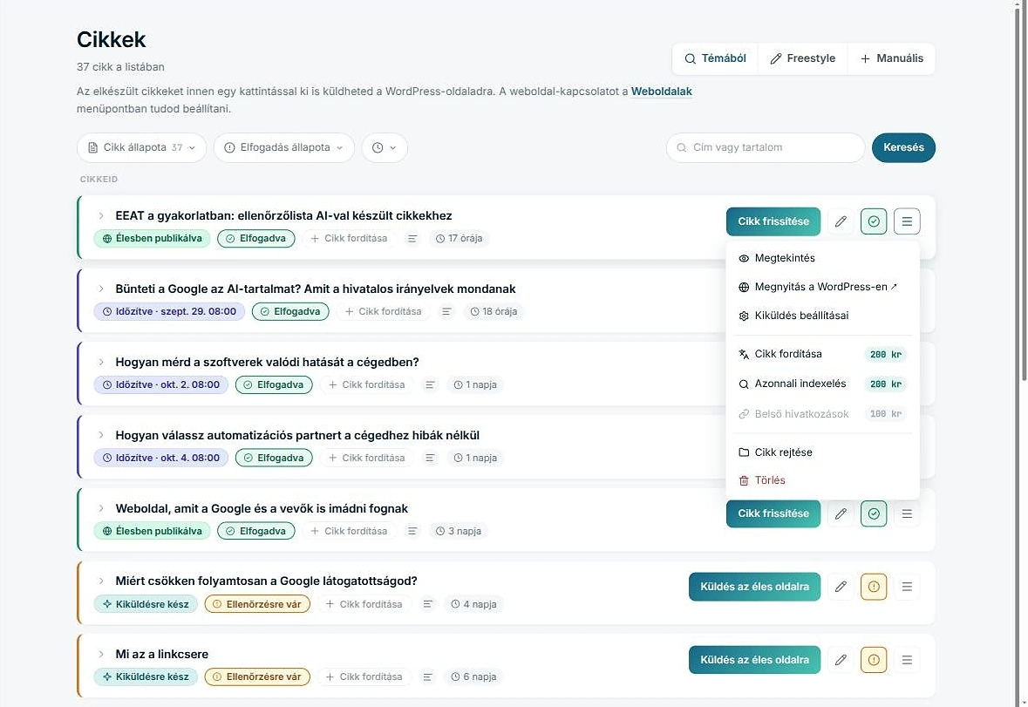The image size is (1028, 707).
Task: Click Elfogadva badge on Hogyan mérd article
Action: (x=274, y=384)
